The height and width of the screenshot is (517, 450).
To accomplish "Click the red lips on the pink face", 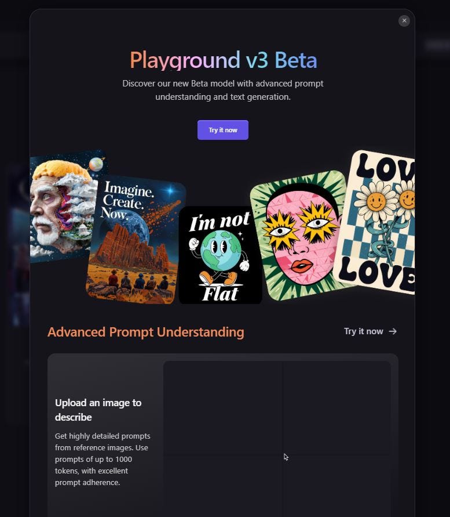I will (x=302, y=266).
